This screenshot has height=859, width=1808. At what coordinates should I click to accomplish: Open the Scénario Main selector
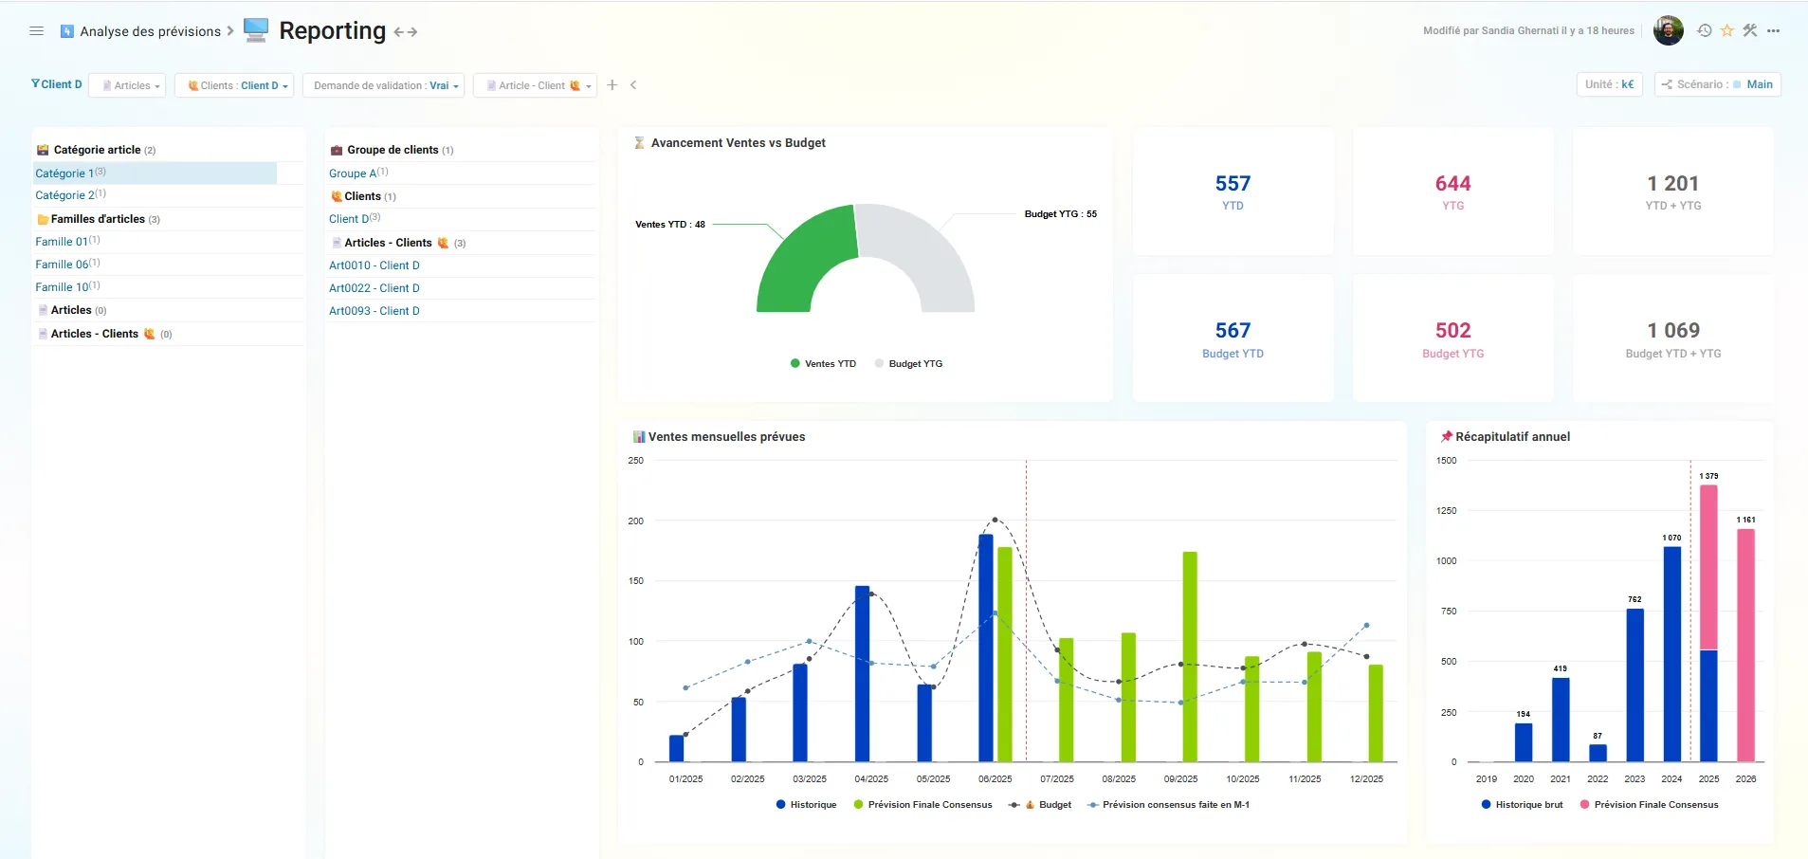point(1718,84)
